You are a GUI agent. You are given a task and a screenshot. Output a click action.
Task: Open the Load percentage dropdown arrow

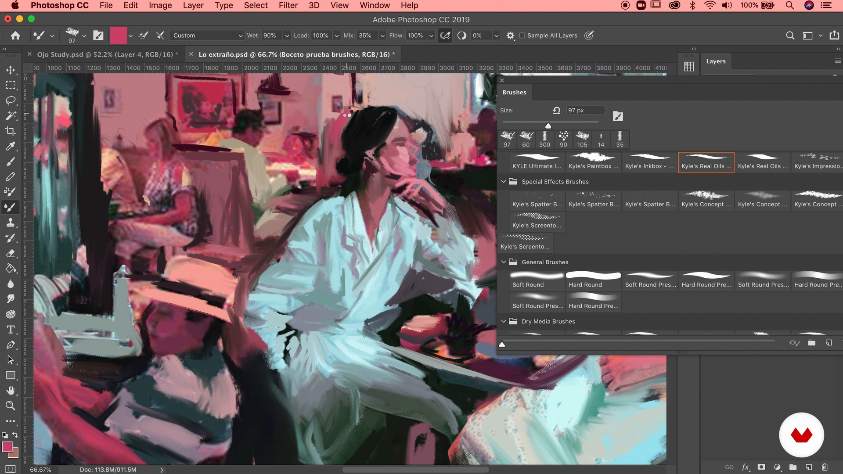(x=337, y=36)
